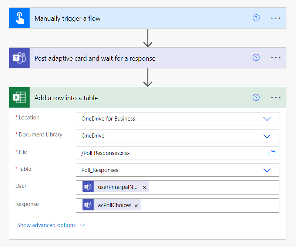Viewport: 296px width, 247px height.
Task: Open more options menu for Add a row
Action: coord(276,98)
